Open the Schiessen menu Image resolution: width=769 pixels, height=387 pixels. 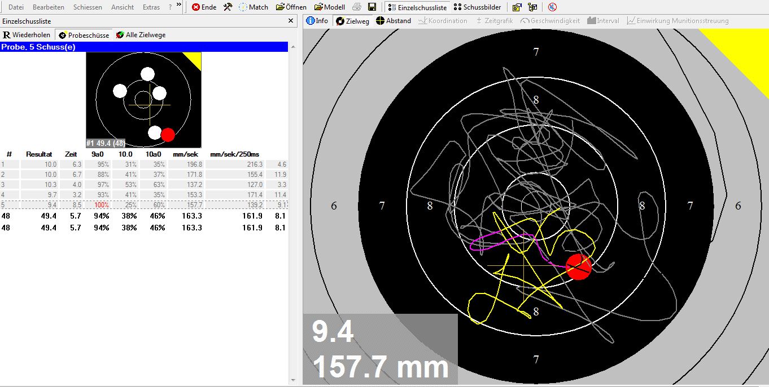pos(88,7)
